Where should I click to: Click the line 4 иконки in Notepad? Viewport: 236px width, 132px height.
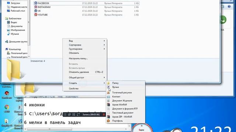34,105
